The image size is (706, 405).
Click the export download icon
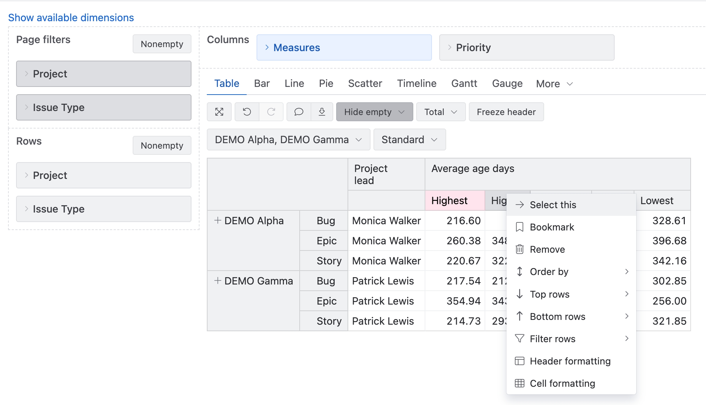click(x=322, y=112)
